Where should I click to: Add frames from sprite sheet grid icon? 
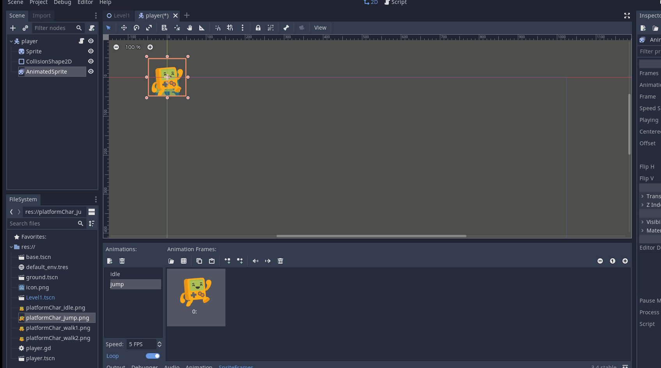pyautogui.click(x=184, y=261)
